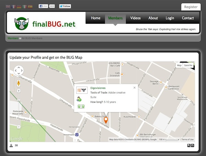Click the reset map icon at bottom right

pos(193,145)
